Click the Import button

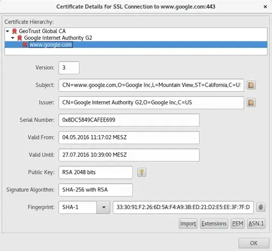coord(188,224)
